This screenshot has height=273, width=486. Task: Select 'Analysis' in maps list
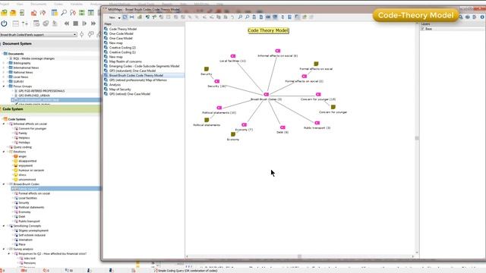coord(115,84)
